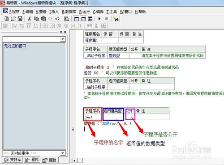Click the Redo arrow icon
The width and height of the screenshot is (224, 165).
click(x=50, y=19)
